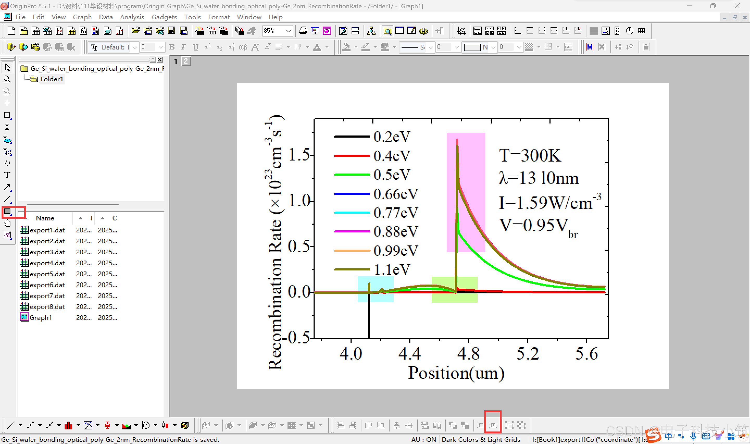750x444 pixels.
Task: Switch to graph layer 2 button
Action: tap(186, 61)
